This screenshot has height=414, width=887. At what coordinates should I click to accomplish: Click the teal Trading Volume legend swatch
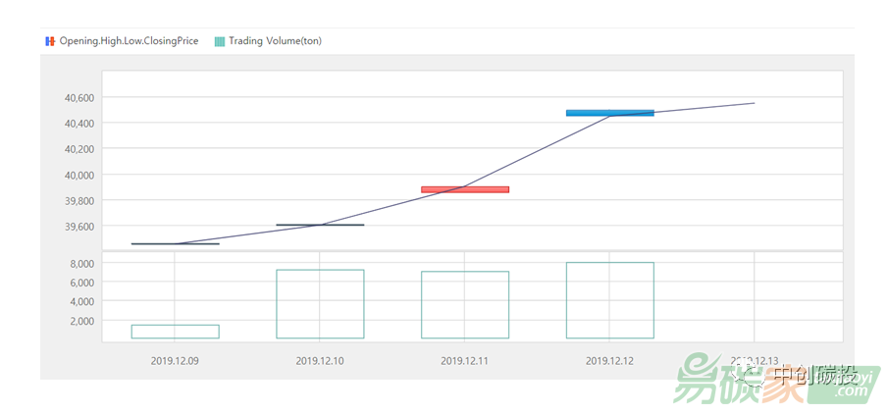tap(219, 41)
